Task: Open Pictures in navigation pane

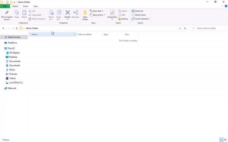Action: pos(13,74)
